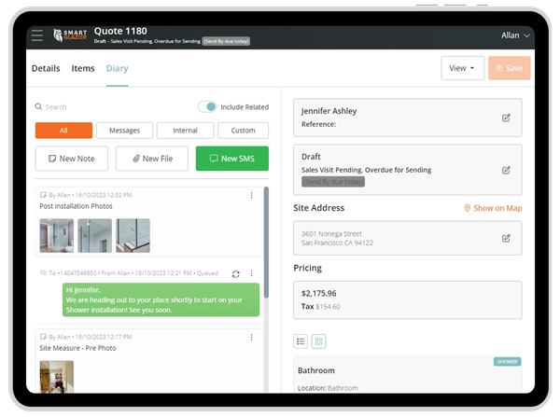Switch to the Details tab

(x=46, y=68)
